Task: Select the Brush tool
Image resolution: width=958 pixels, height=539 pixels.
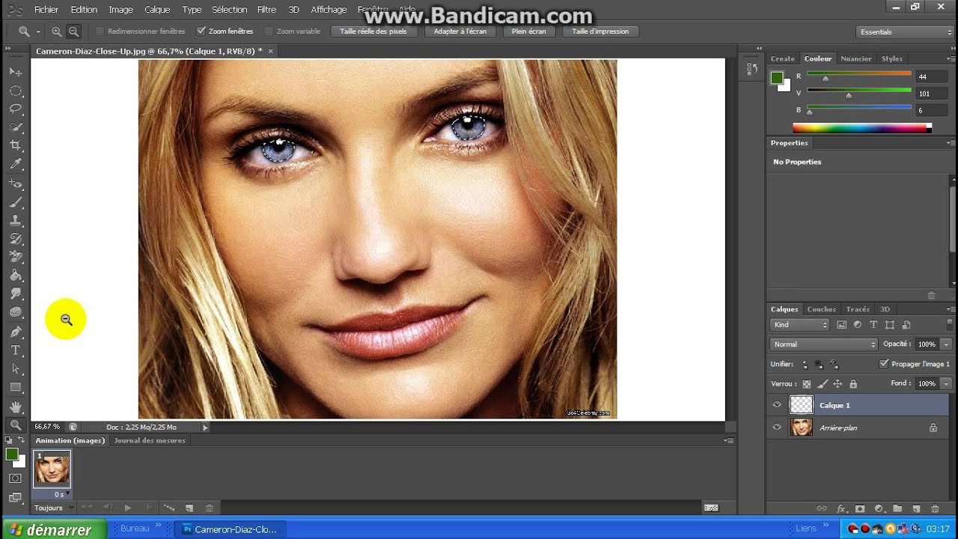Action: coord(16,203)
